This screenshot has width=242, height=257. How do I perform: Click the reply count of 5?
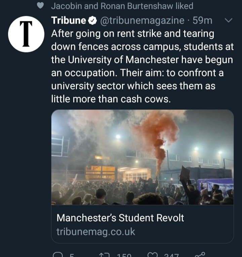pos(72,255)
